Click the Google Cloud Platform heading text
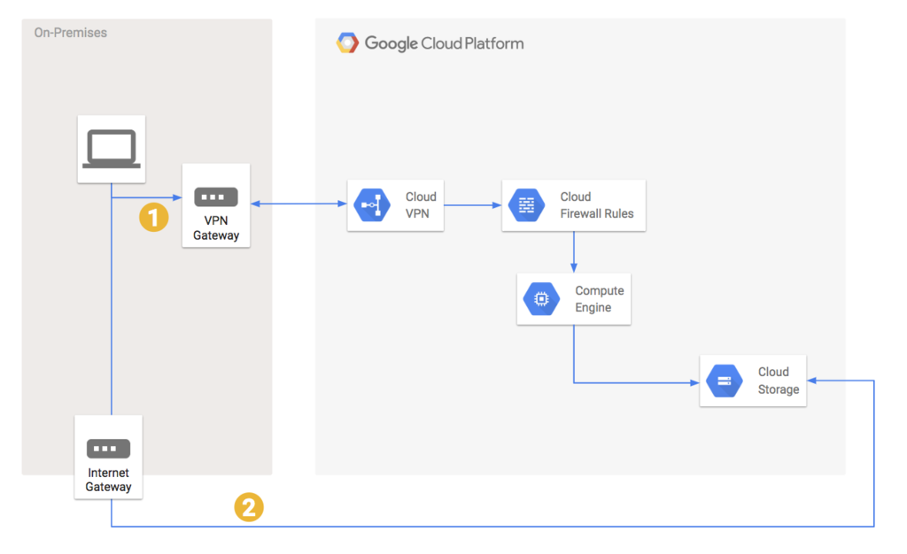 (445, 42)
